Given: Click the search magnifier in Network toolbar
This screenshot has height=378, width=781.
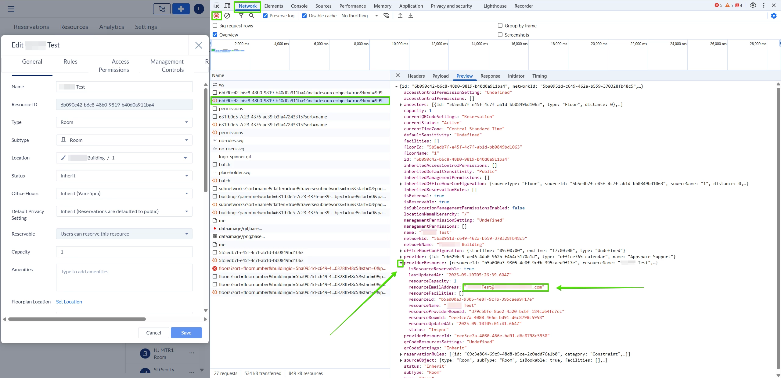Looking at the screenshot, I should 252,16.
